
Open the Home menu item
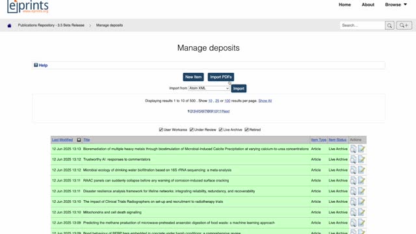pyautogui.click(x=344, y=5)
